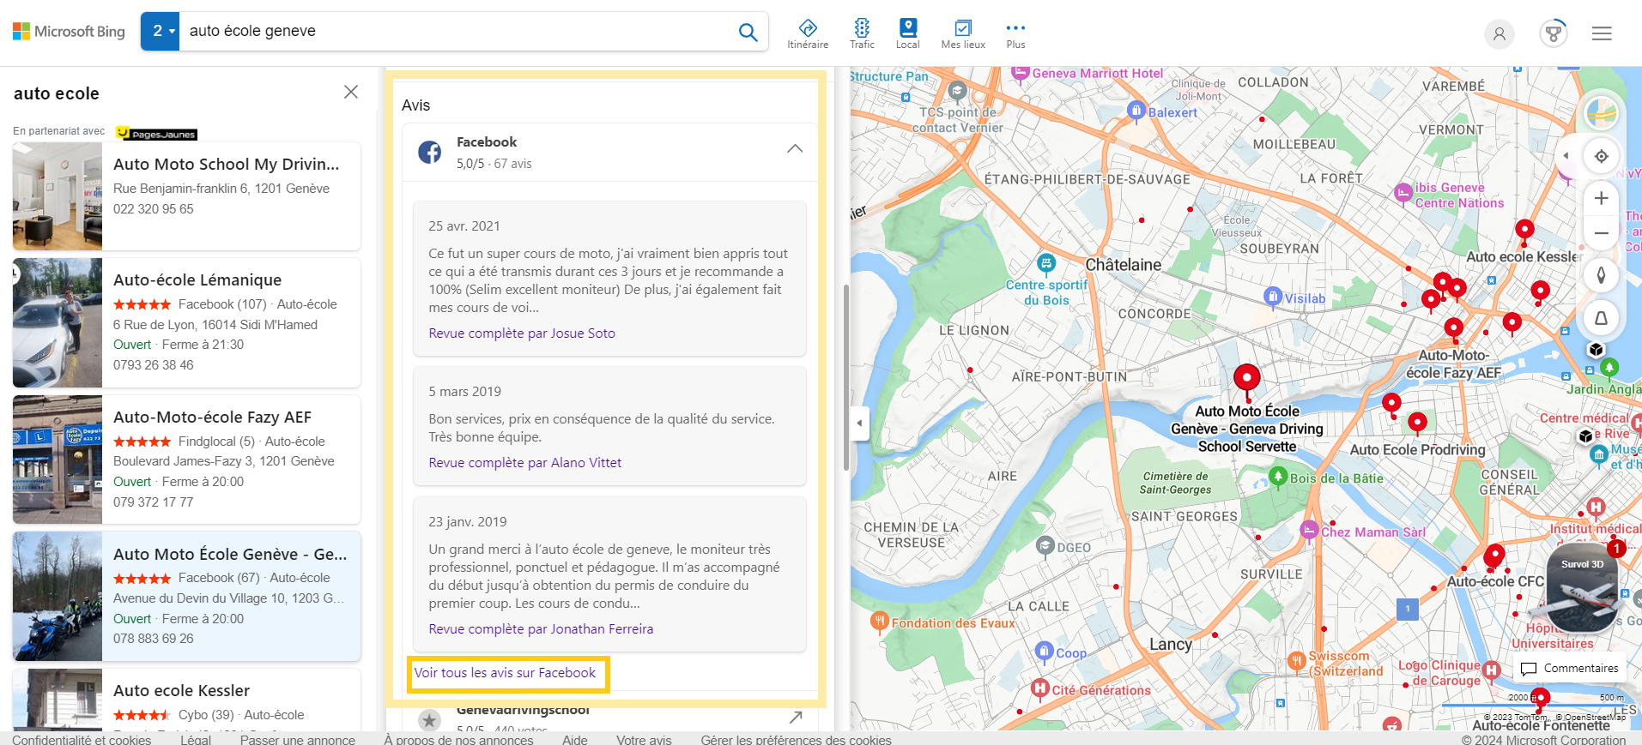Click the Auto-école Lémanique car photo
The width and height of the screenshot is (1642, 745).
(x=58, y=323)
